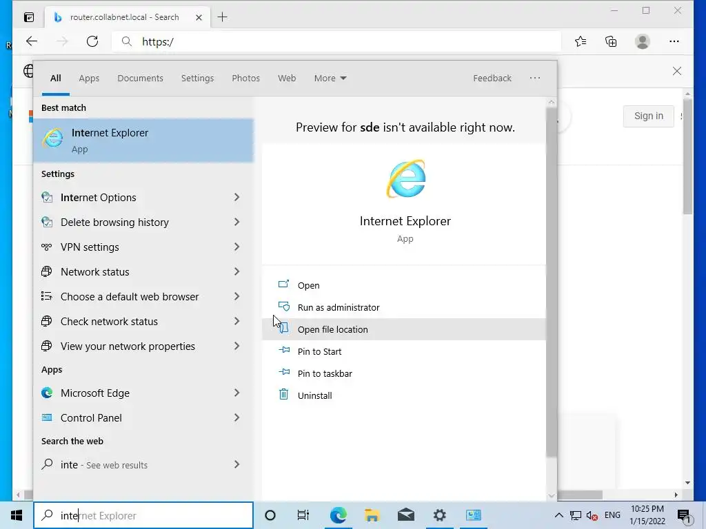Click the Edge icon on the taskbar
Image resolution: width=706 pixels, height=529 pixels.
338,515
